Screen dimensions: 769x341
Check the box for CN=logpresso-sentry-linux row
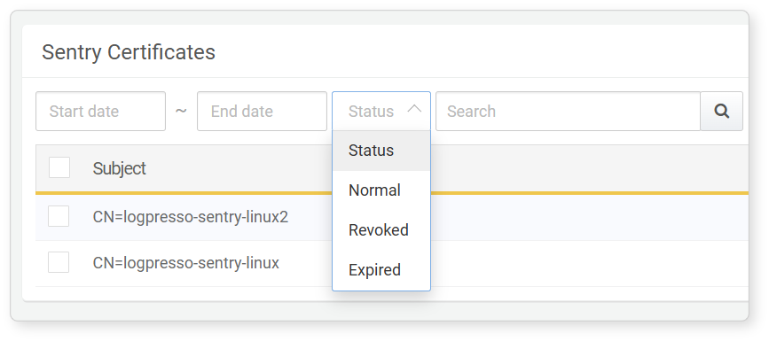click(59, 262)
